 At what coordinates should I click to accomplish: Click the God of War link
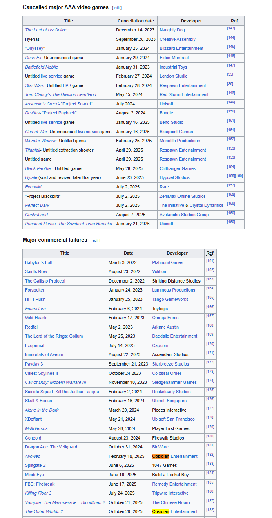36,132
